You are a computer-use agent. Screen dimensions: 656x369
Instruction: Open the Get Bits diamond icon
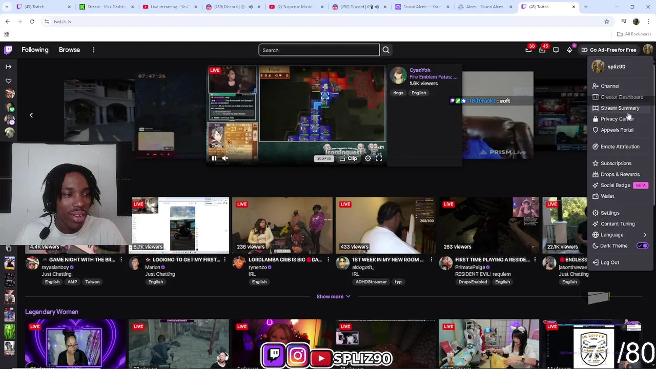click(x=569, y=50)
